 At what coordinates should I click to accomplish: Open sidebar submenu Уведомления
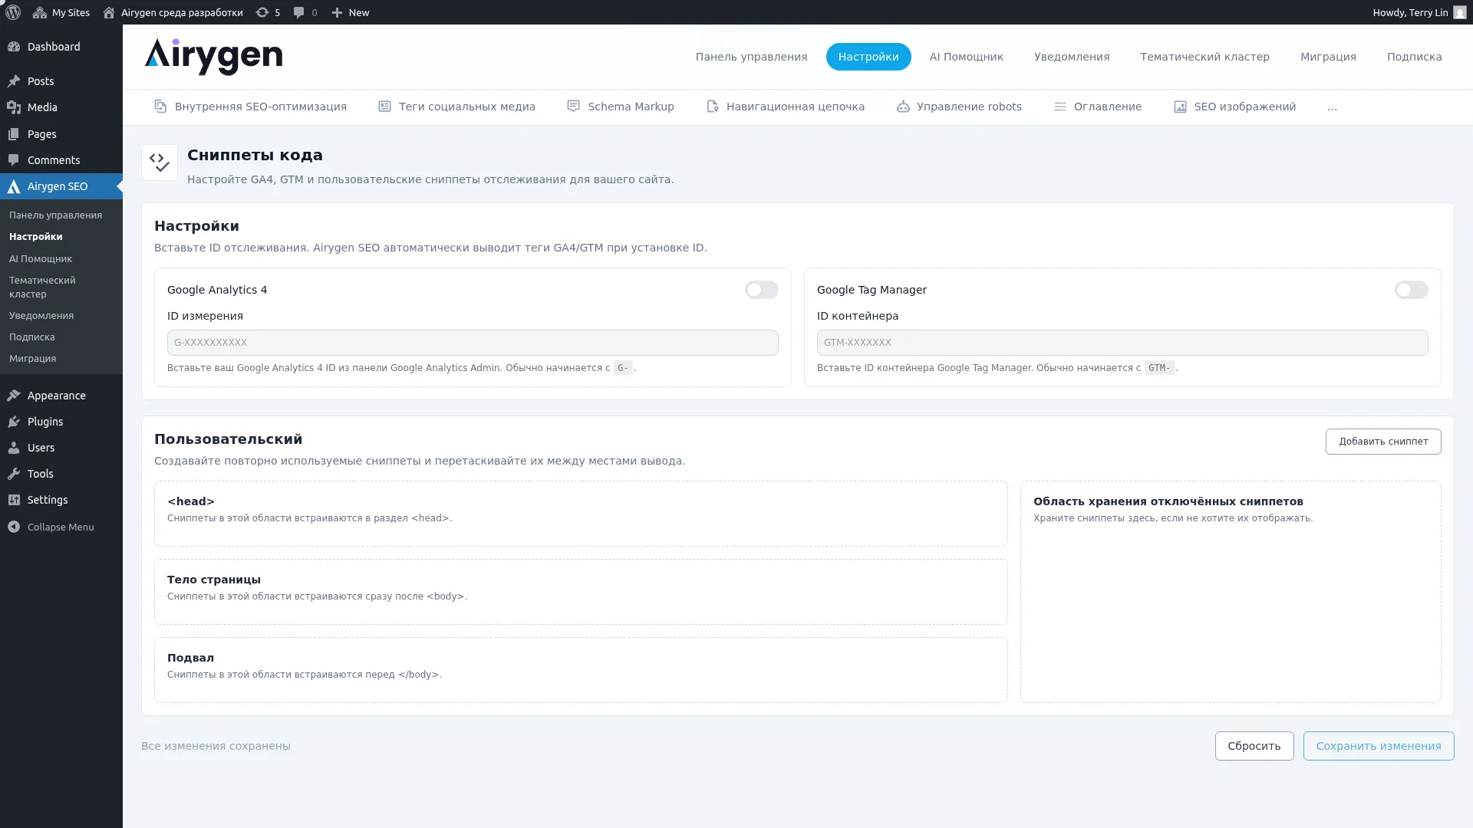pyautogui.click(x=61, y=316)
